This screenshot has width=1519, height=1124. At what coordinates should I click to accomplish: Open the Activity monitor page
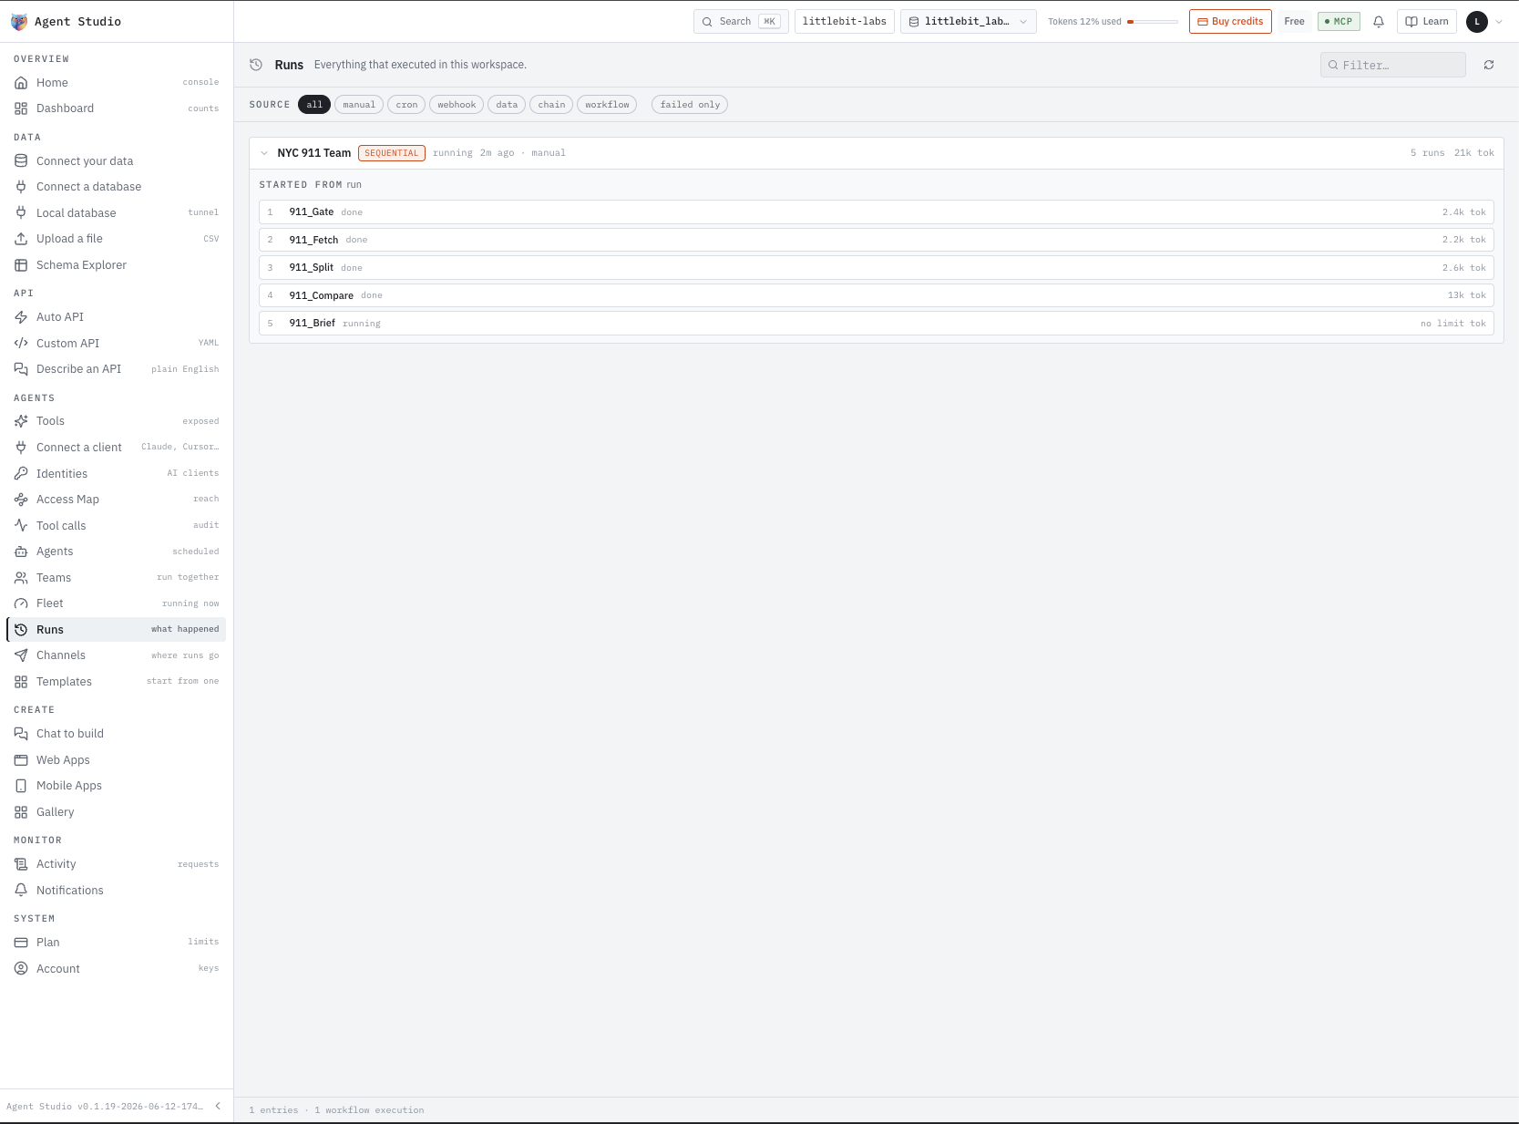tap(117, 864)
